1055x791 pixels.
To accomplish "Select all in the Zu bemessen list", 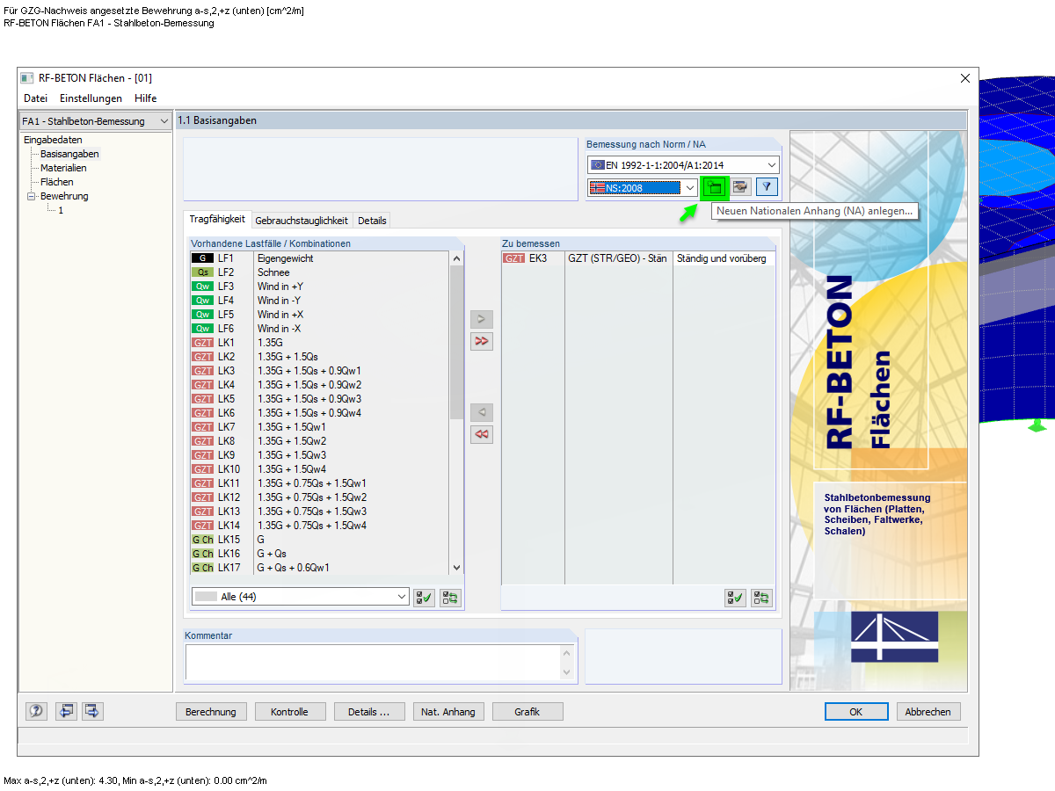I will coord(735,598).
